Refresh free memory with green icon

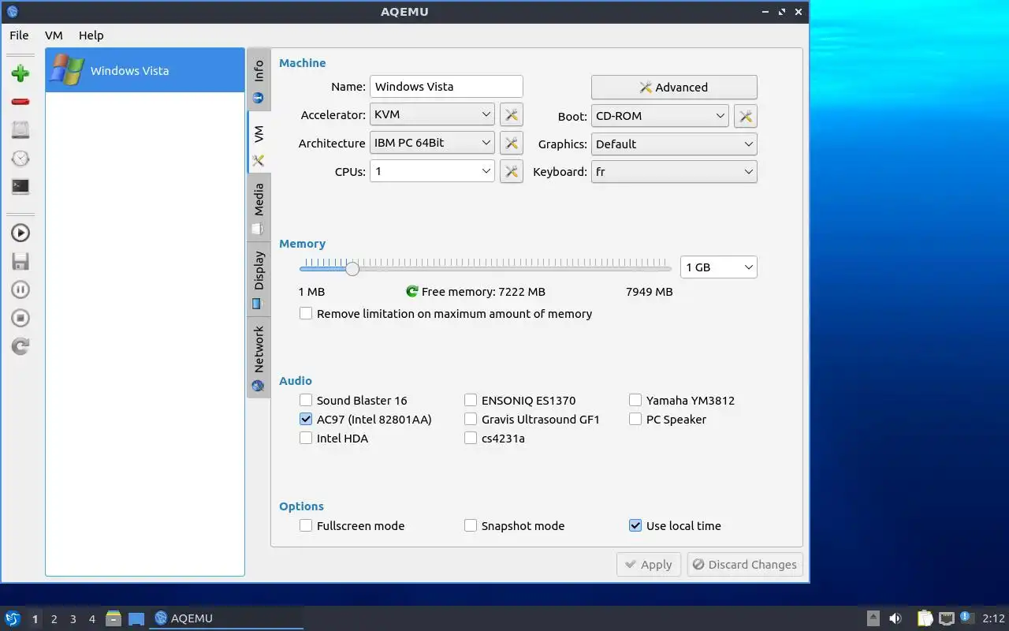[x=411, y=292]
